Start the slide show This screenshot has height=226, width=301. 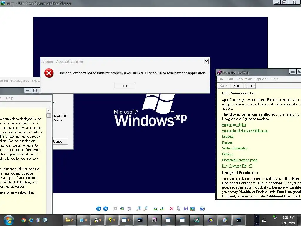pos(129,209)
